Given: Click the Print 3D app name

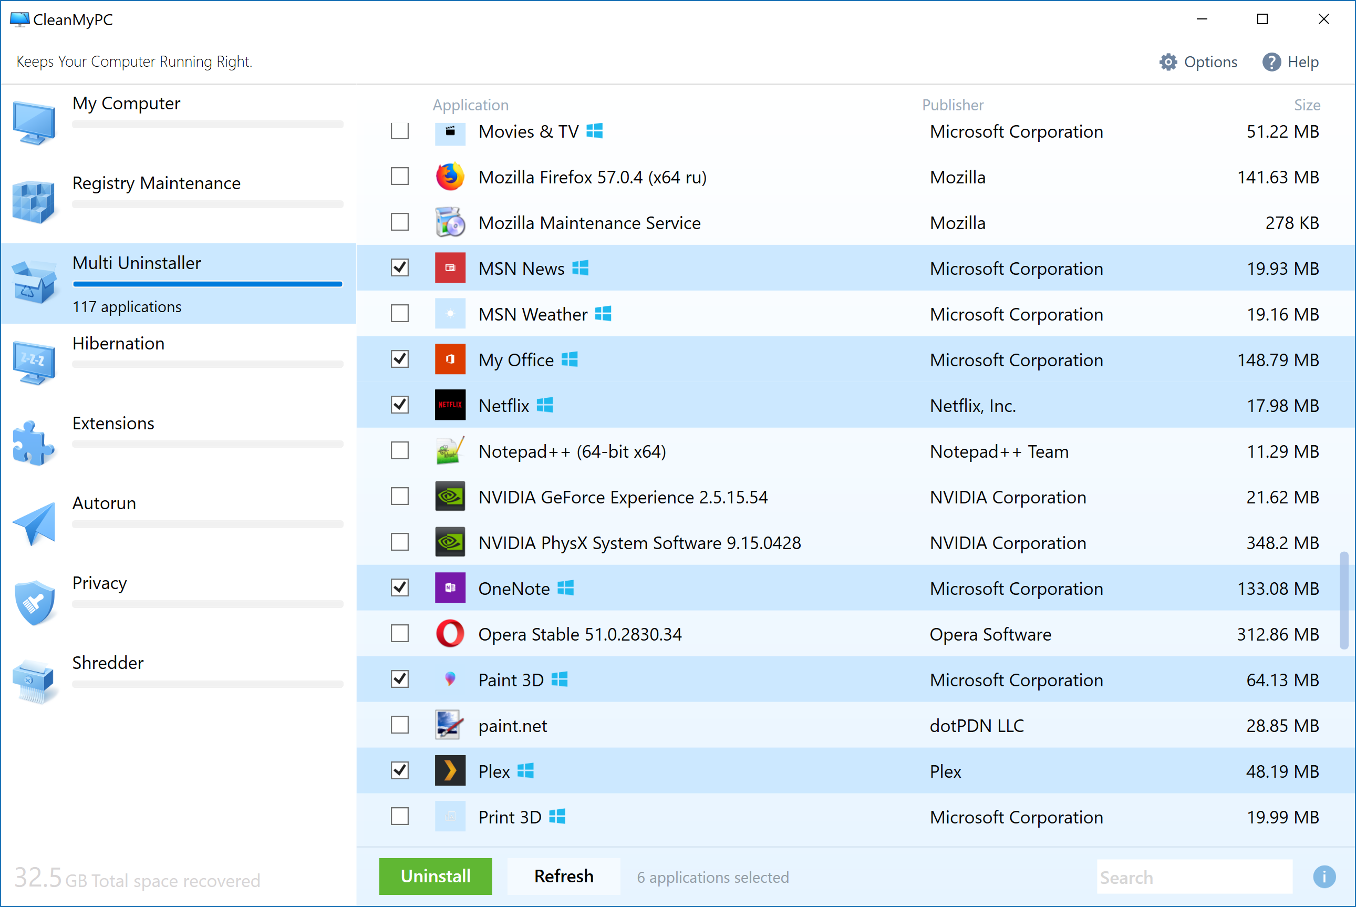Looking at the screenshot, I should (x=510, y=817).
